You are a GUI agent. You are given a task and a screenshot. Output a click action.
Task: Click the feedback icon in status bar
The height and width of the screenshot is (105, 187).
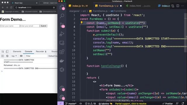point(177,104)
